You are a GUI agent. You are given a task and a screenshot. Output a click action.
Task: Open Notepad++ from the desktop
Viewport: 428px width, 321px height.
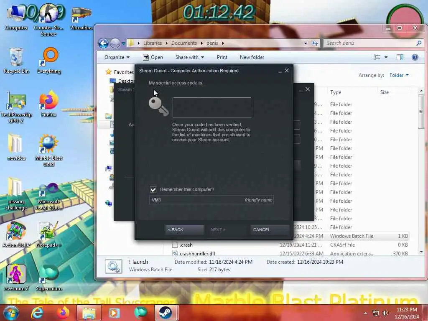pos(48,234)
